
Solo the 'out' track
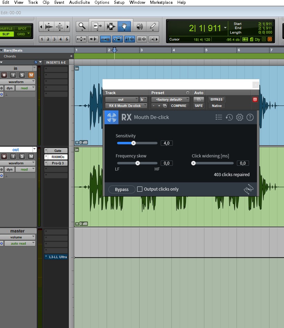click(x=22, y=156)
